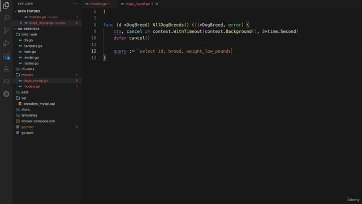Collapse the cmd/web folder
362x204 pixels.
coord(29,34)
